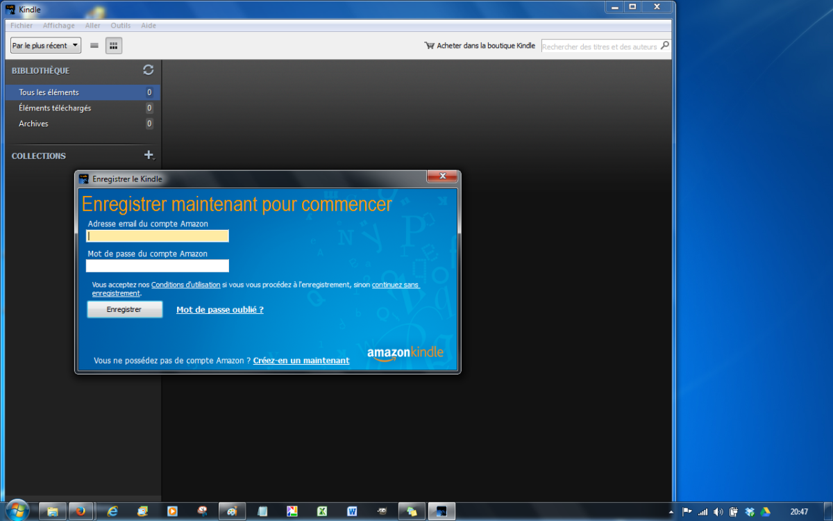Select 'Tous les éléments' in the library
This screenshot has width=833, height=521.
(x=82, y=92)
